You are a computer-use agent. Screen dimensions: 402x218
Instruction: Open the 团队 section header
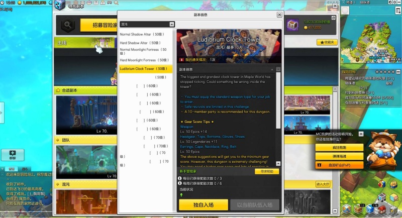(85, 140)
